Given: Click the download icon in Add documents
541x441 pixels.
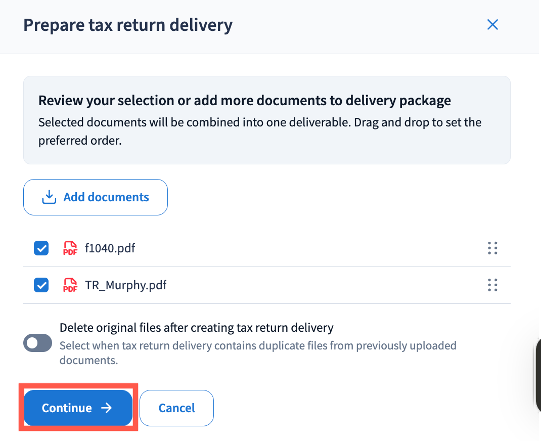Looking at the screenshot, I should pos(49,197).
